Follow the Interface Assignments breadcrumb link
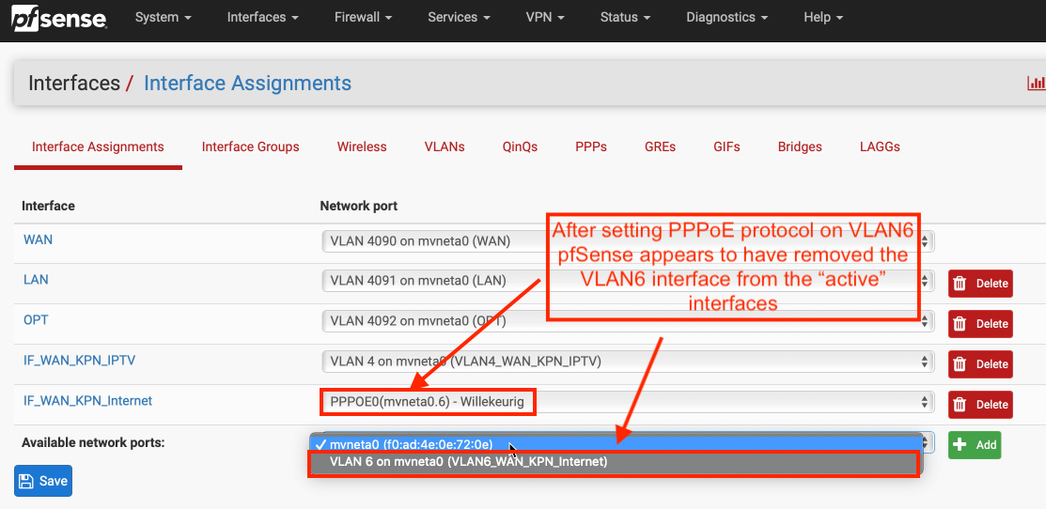This screenshot has width=1046, height=509. [x=247, y=84]
